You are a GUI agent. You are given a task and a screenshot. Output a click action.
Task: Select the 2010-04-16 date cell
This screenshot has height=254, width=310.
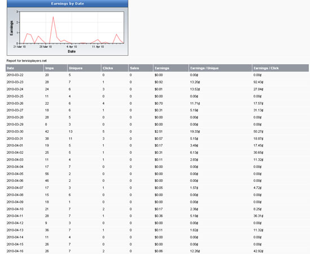tap(15, 251)
